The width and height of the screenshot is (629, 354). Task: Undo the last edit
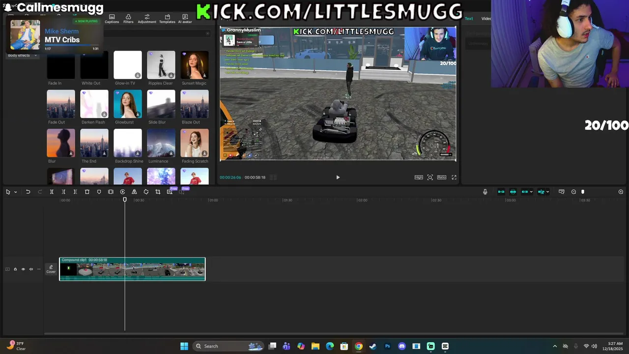point(28,192)
